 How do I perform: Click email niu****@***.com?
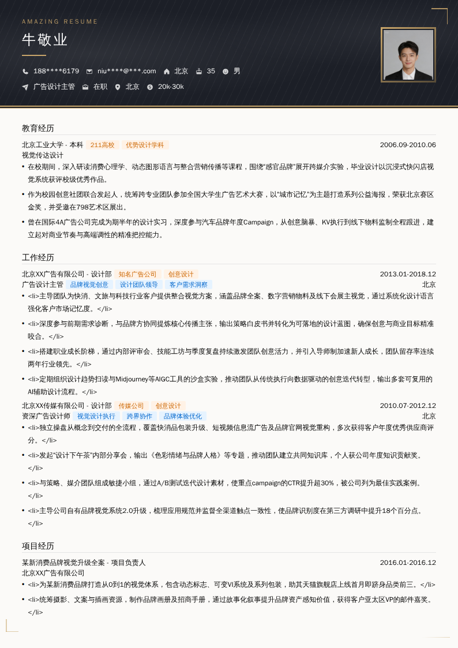click(127, 71)
